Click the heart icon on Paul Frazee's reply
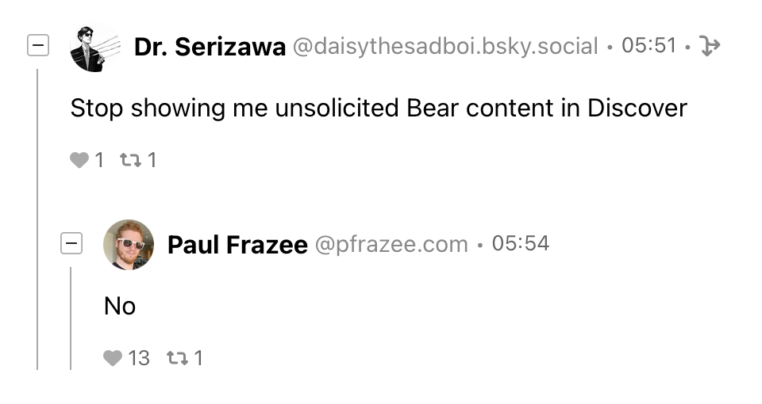The height and width of the screenshot is (404, 762). click(113, 358)
